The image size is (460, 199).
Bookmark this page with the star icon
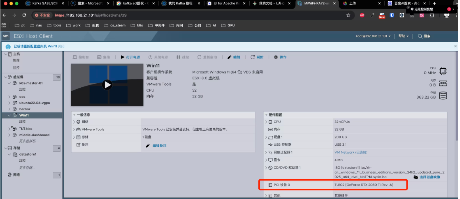[x=348, y=15]
